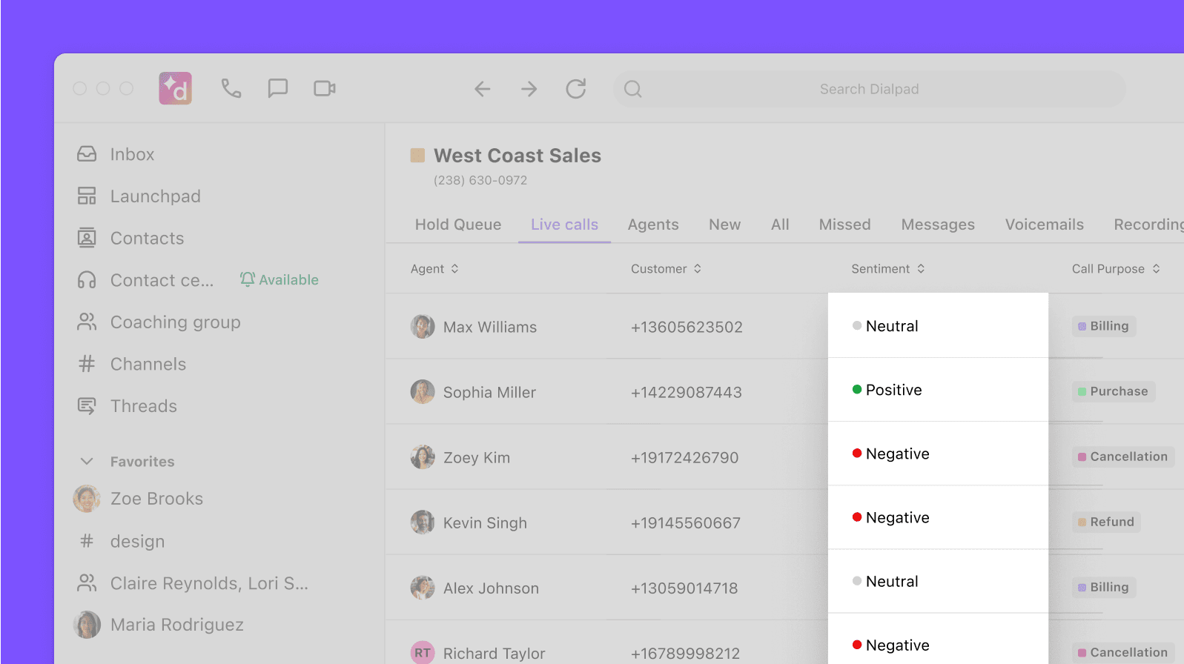
Task: Sort the table by Agent column
Action: pos(434,269)
